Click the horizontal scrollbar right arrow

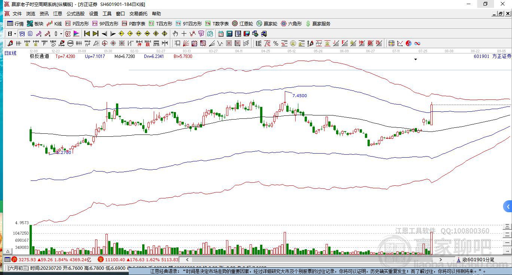[x=441, y=259]
